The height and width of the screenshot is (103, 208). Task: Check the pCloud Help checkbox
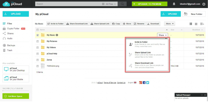[38, 54]
